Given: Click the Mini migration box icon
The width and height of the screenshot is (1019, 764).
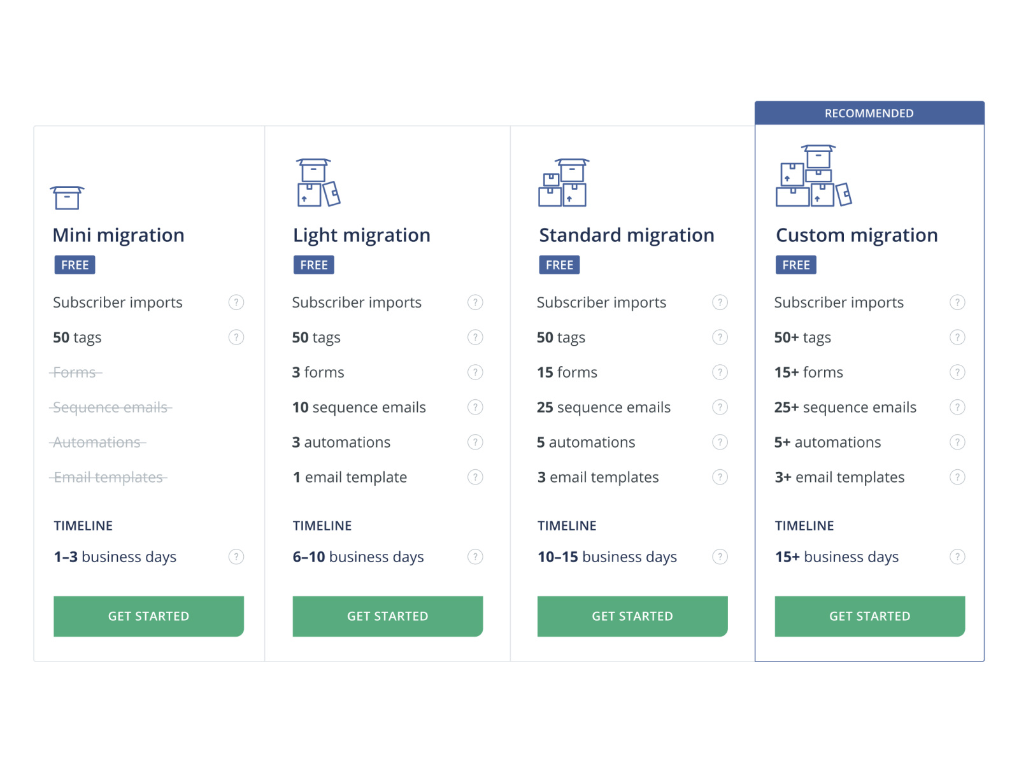Looking at the screenshot, I should point(66,196).
